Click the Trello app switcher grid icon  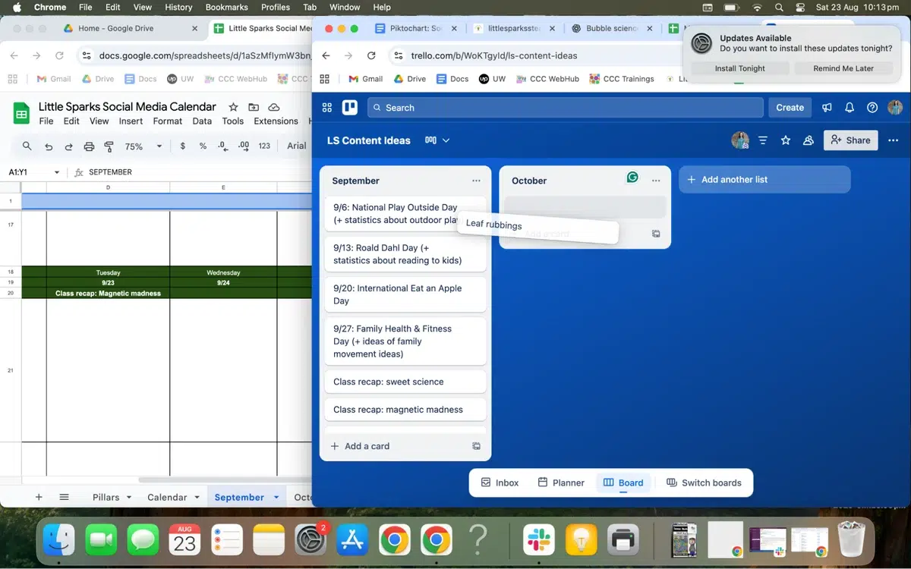326,107
